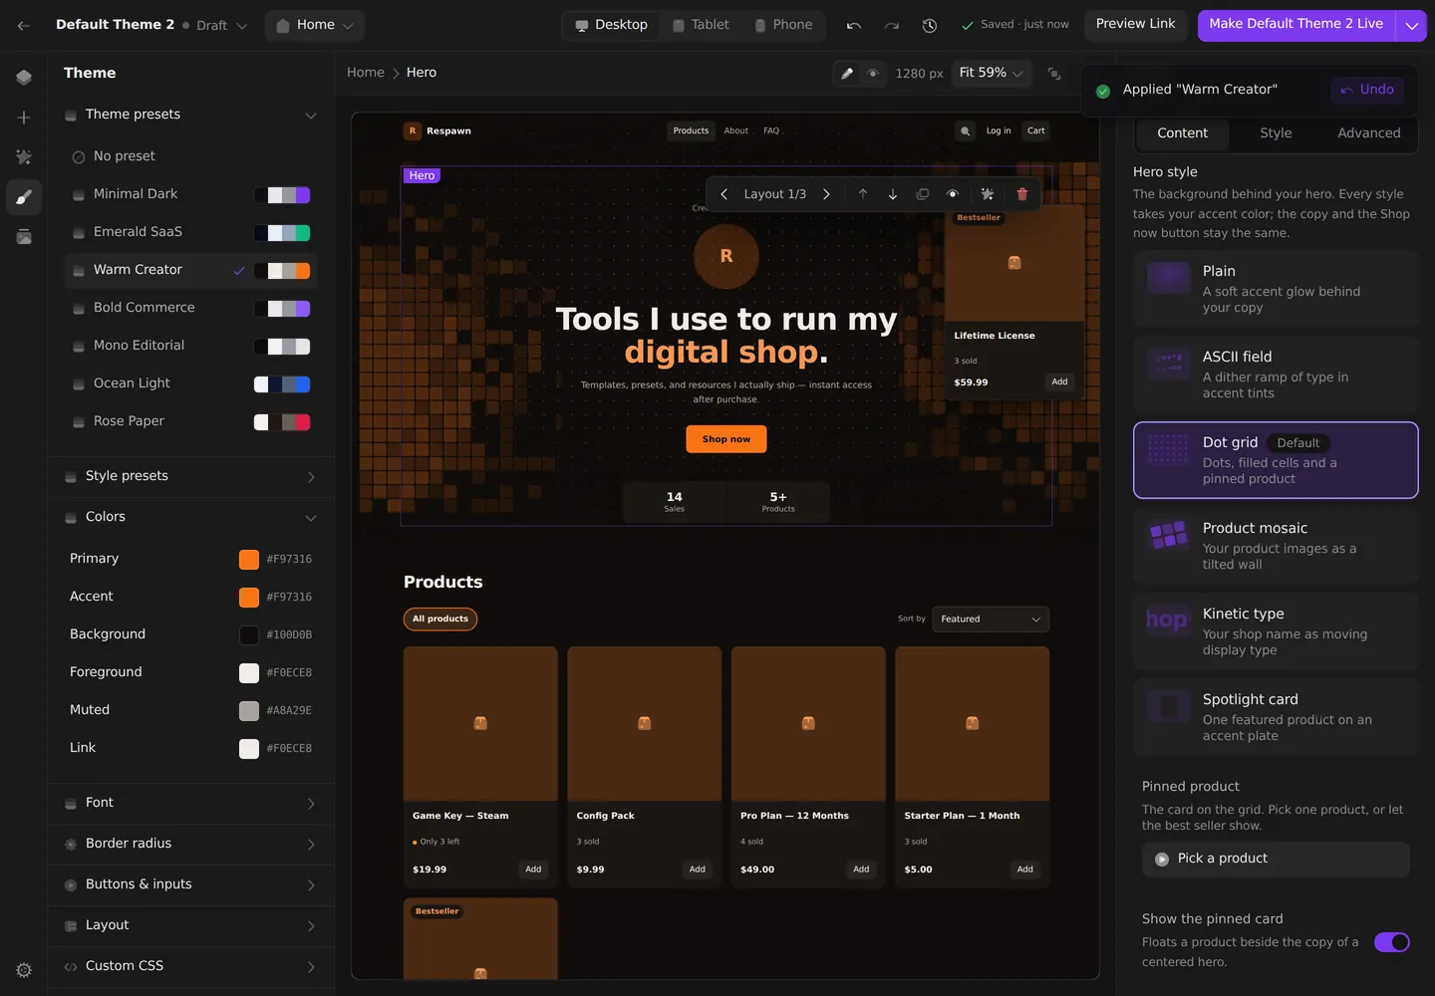Collapse the Colors section

pos(191,517)
